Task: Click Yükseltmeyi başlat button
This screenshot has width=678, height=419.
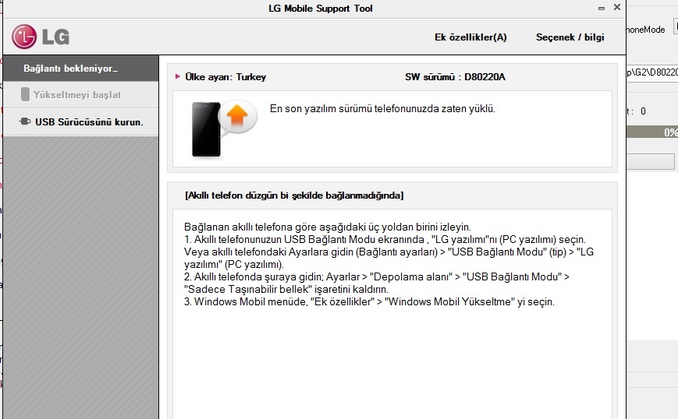Action: click(x=81, y=95)
